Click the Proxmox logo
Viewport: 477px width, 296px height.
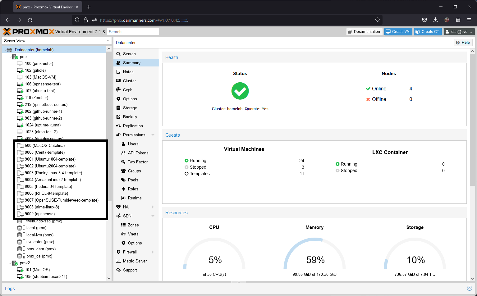point(29,32)
